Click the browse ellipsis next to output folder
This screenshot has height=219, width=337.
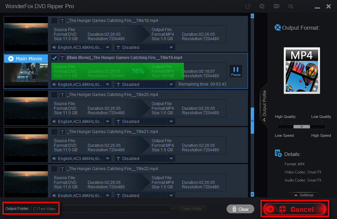click(173, 208)
